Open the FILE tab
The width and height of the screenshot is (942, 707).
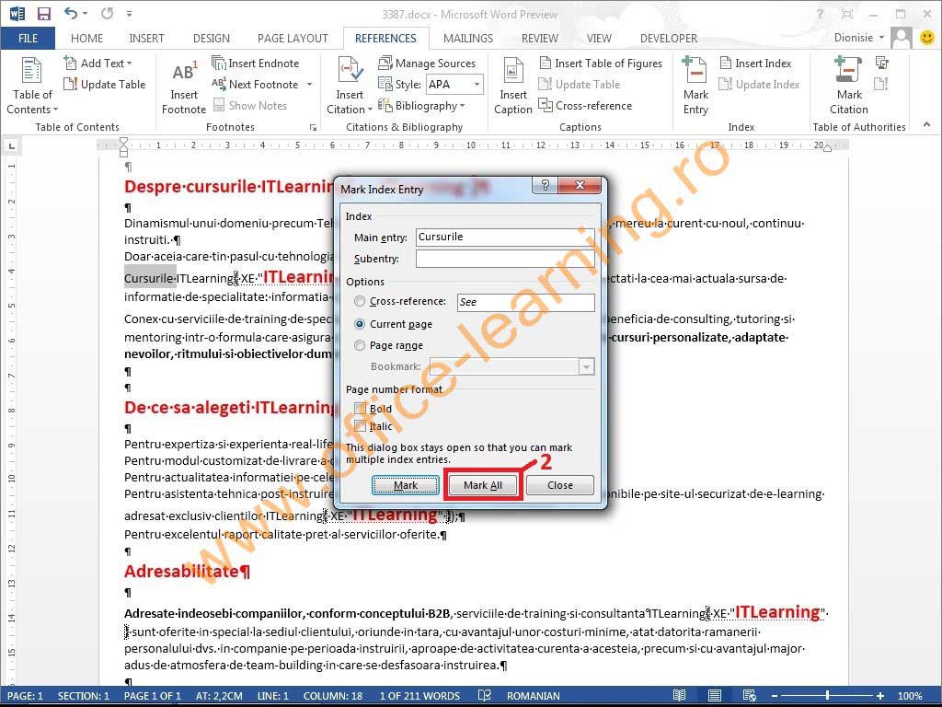pos(28,39)
